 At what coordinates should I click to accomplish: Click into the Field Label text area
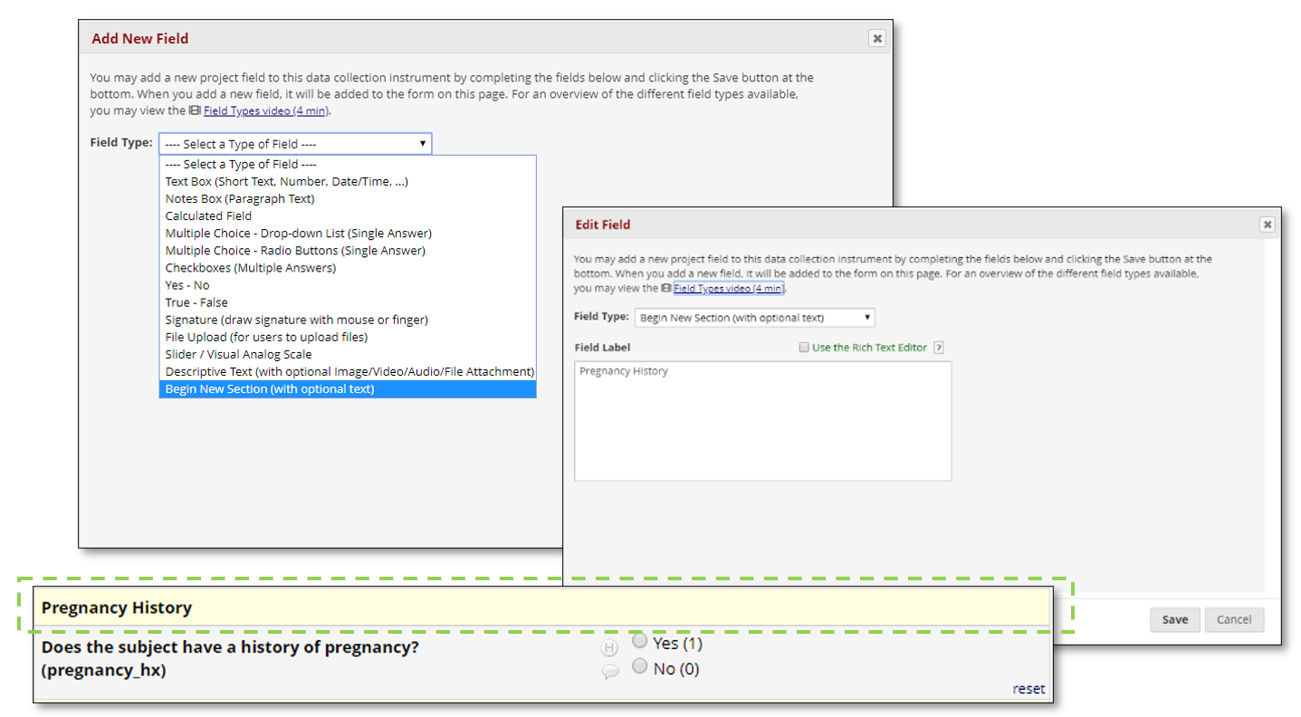[x=762, y=421]
